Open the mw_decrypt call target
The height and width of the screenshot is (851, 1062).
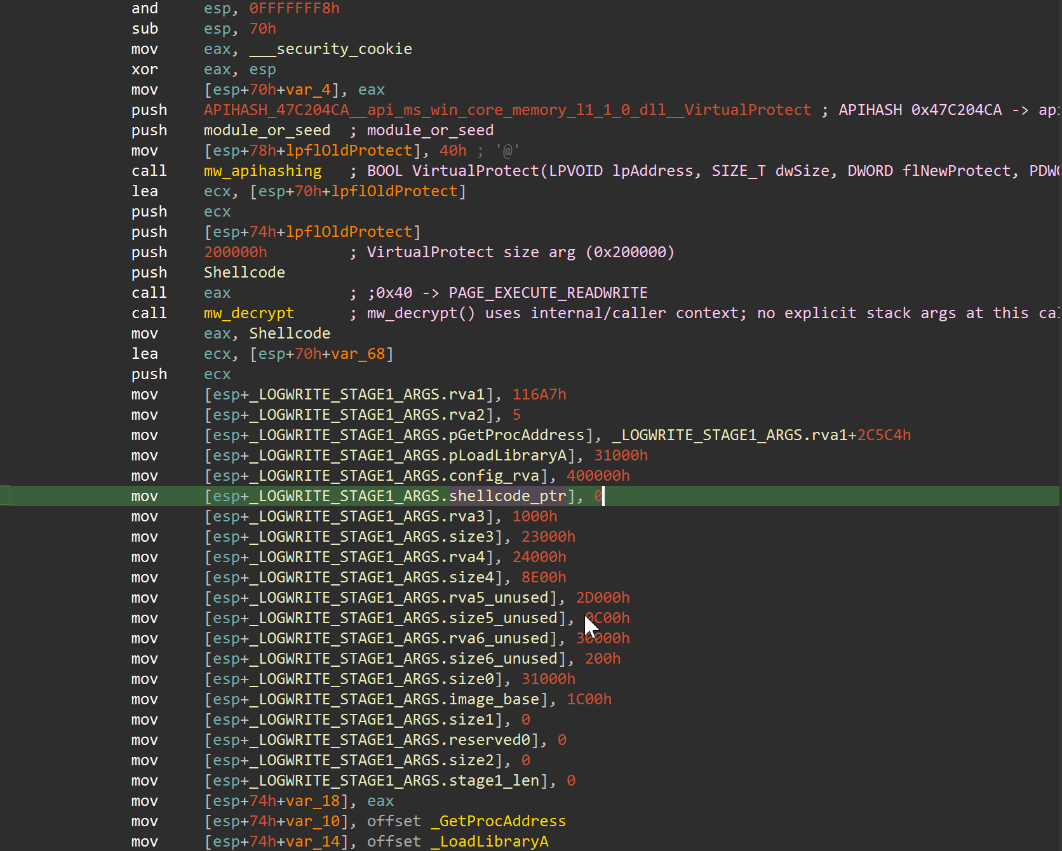248,313
